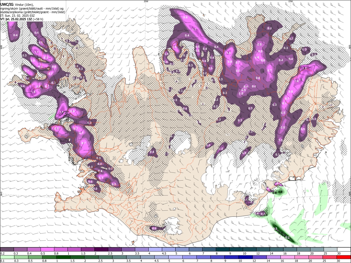This screenshot has height=263, width=351.
Task: Select the rigning/skúrir legend description line
Action: click(x=32, y=8)
